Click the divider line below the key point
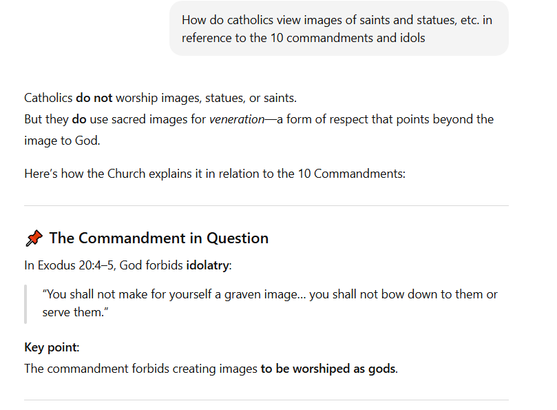Viewport: 557px width, 410px height. pos(266,400)
